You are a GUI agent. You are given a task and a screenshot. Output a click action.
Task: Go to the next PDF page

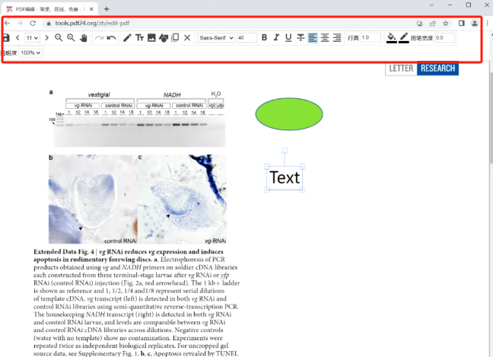pyautogui.click(x=46, y=38)
